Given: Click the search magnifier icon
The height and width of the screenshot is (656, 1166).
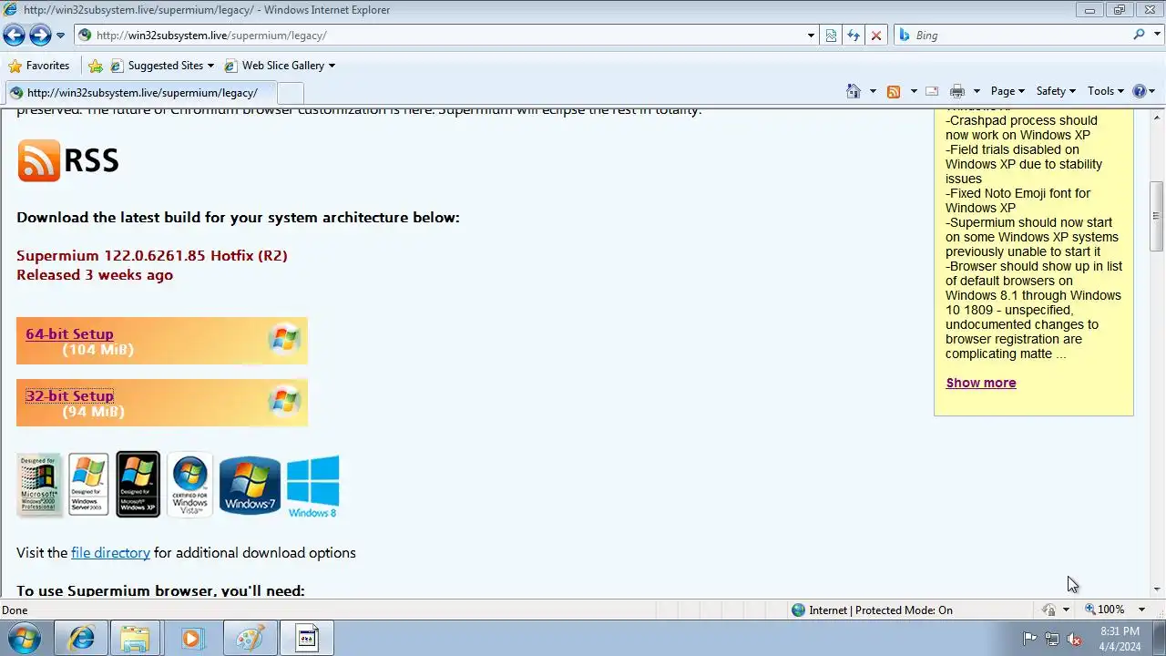Looking at the screenshot, I should click(1139, 36).
